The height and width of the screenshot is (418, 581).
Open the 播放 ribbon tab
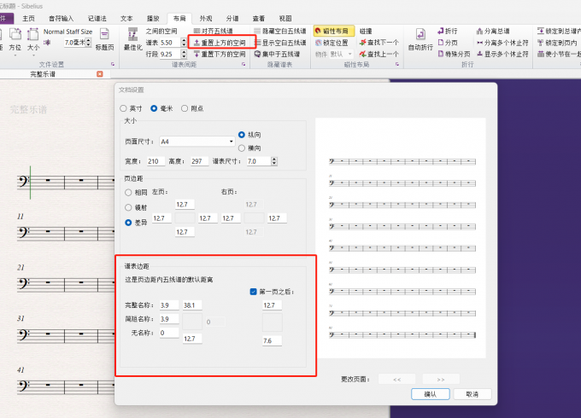pos(153,18)
